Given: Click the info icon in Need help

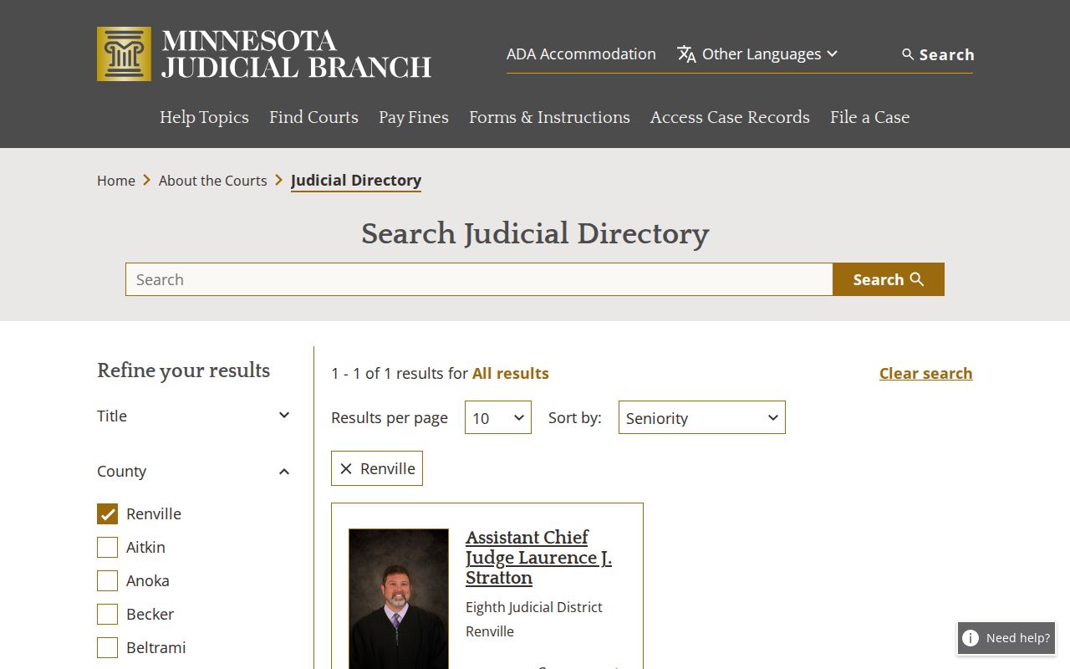Looking at the screenshot, I should point(971,638).
